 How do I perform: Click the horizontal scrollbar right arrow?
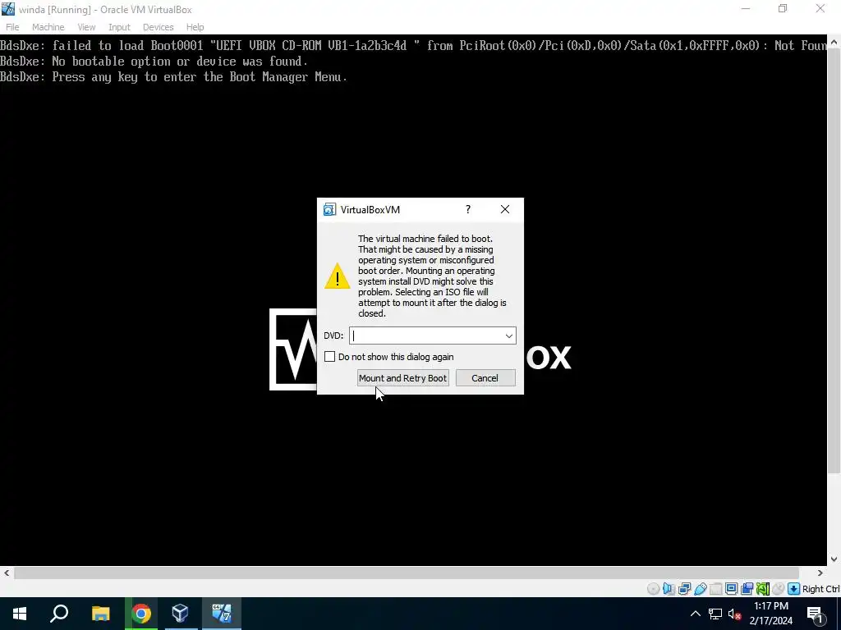click(820, 573)
